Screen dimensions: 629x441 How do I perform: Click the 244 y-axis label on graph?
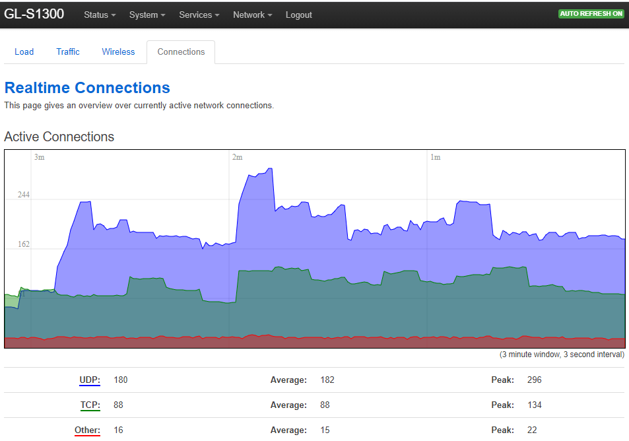(24, 195)
